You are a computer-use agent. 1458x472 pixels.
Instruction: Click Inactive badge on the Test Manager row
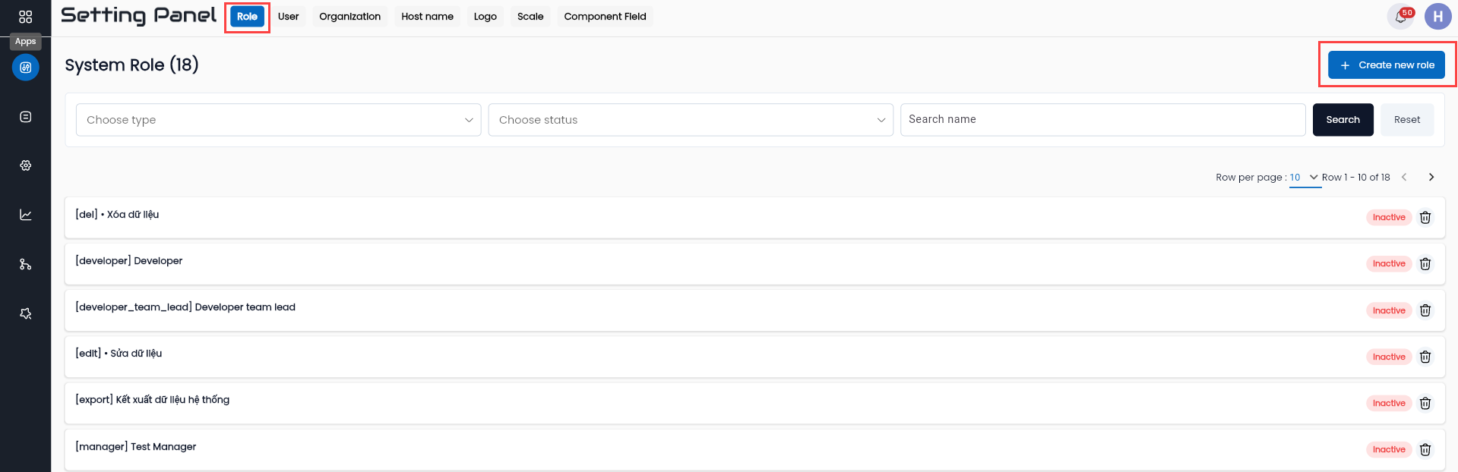[x=1389, y=450]
